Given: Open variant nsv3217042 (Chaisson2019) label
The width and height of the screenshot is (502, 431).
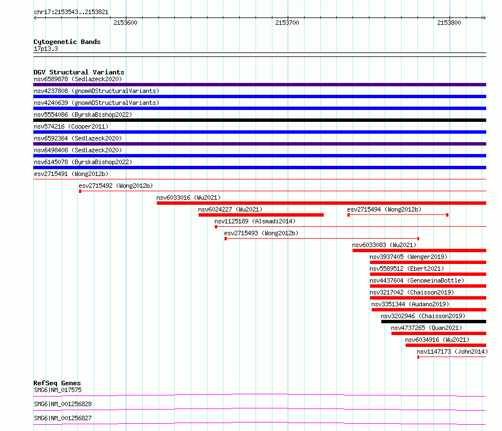Looking at the screenshot, I should tap(412, 292).
